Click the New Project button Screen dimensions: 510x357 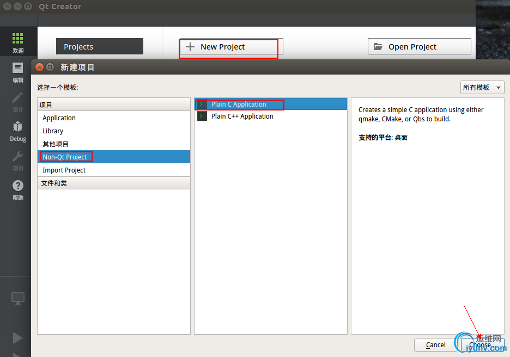231,47
